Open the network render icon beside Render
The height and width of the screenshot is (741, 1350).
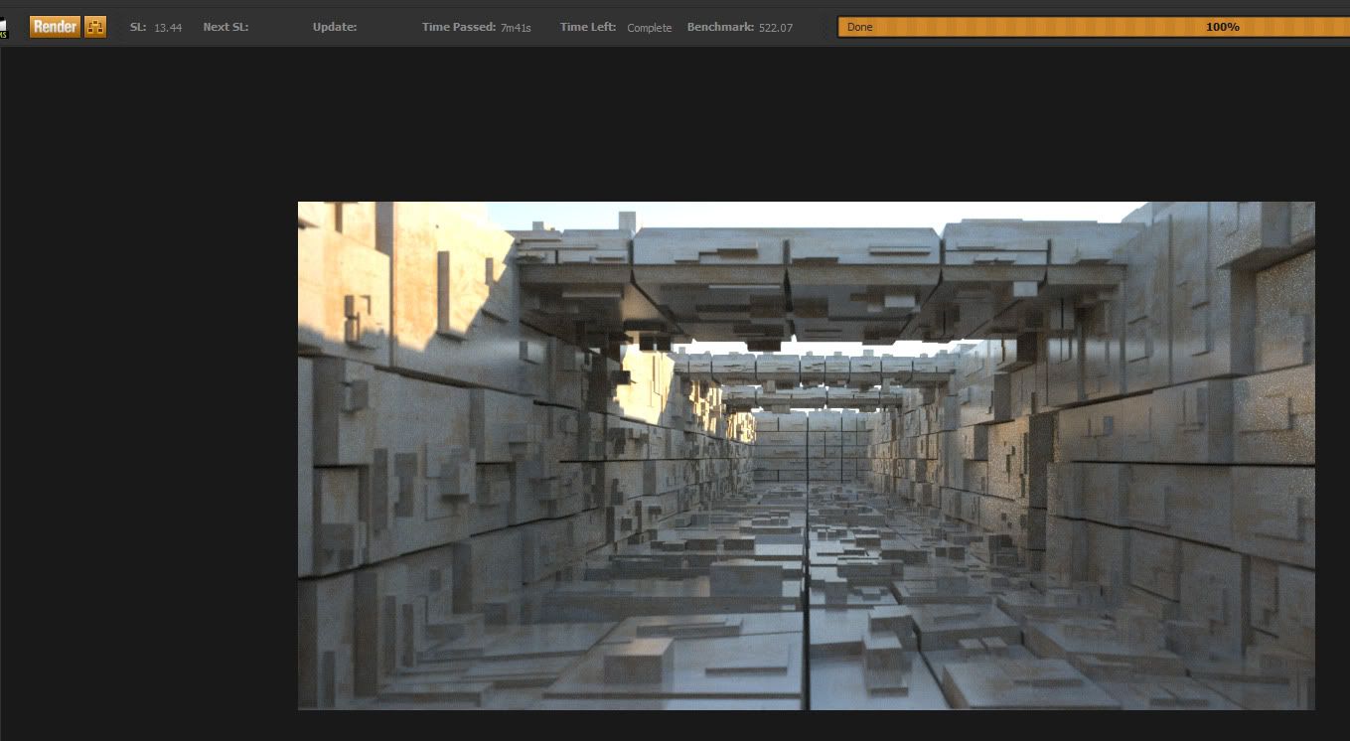click(95, 27)
